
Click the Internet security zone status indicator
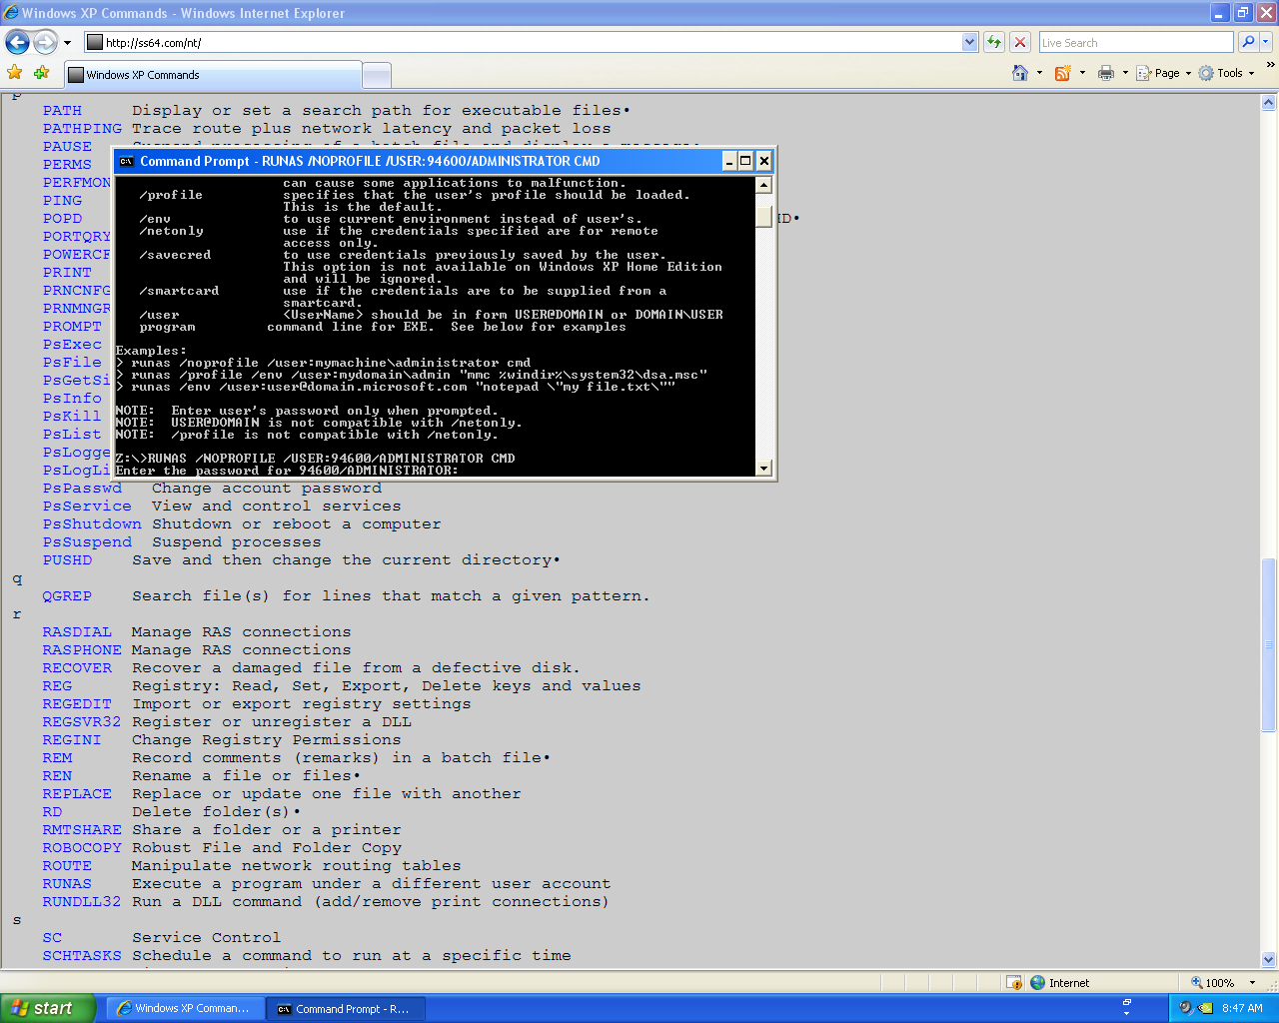[x=1061, y=983]
